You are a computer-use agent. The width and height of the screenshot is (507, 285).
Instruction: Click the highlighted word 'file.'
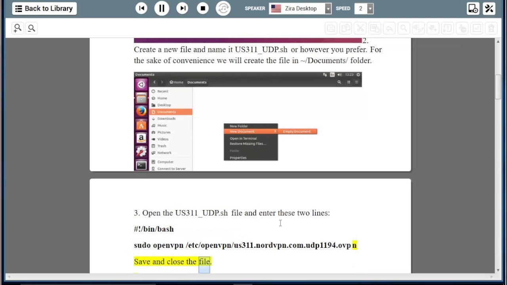click(x=205, y=262)
